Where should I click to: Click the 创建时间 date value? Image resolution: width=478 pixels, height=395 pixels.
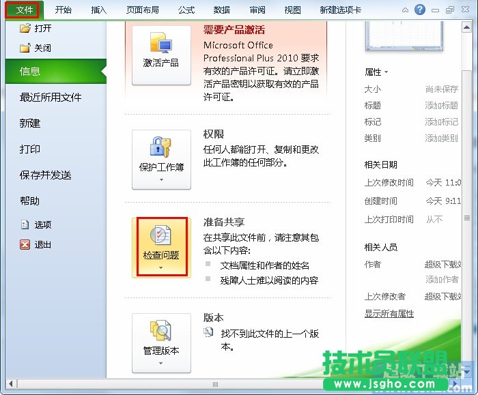(443, 201)
